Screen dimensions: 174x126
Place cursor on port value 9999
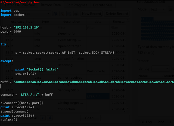(17, 32)
